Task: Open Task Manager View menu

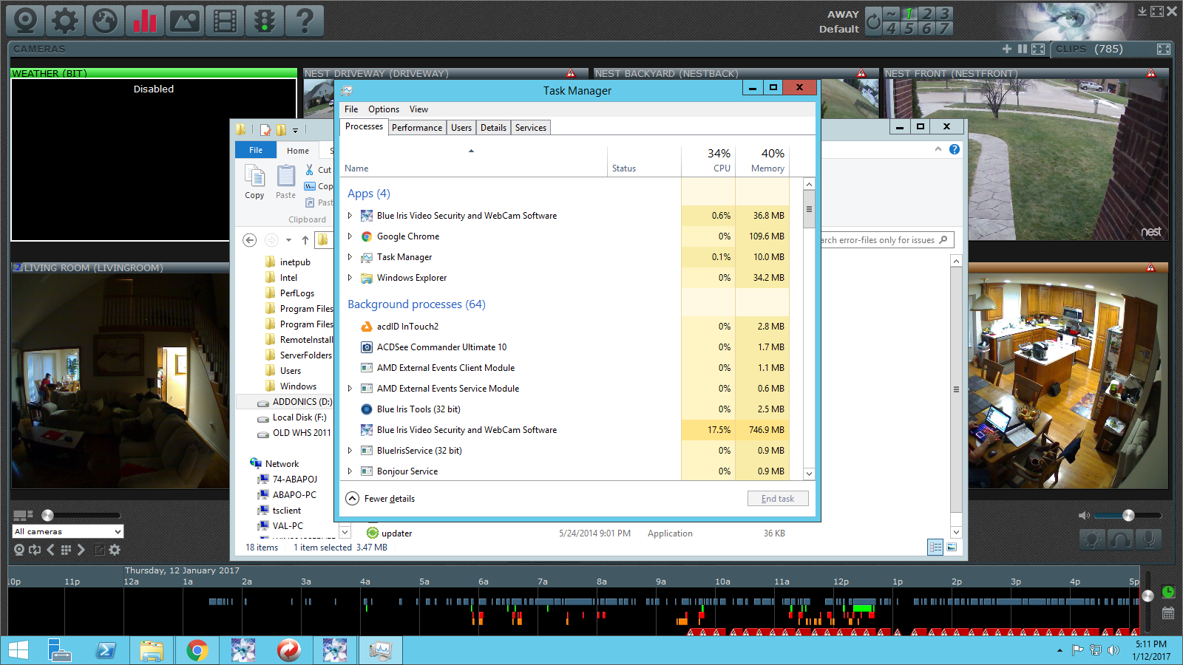Action: point(418,109)
